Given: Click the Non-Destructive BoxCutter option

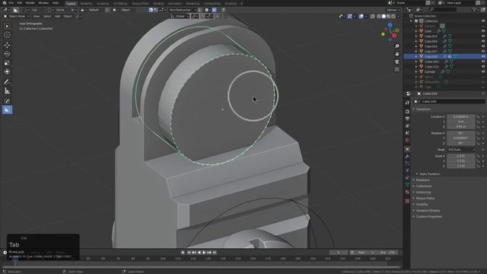Looking at the screenshot, I should (x=183, y=10).
